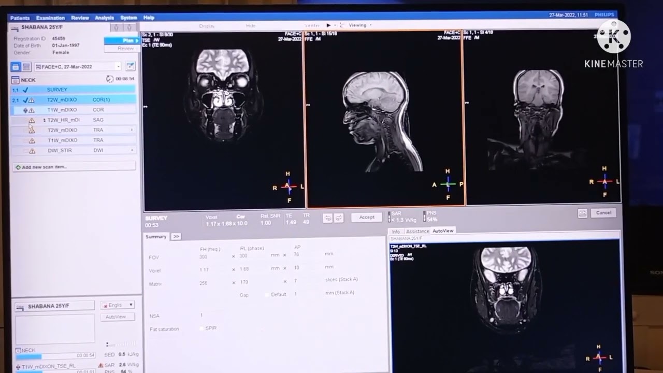Switch to the Assistance tab
This screenshot has height=373, width=663.
tap(417, 231)
